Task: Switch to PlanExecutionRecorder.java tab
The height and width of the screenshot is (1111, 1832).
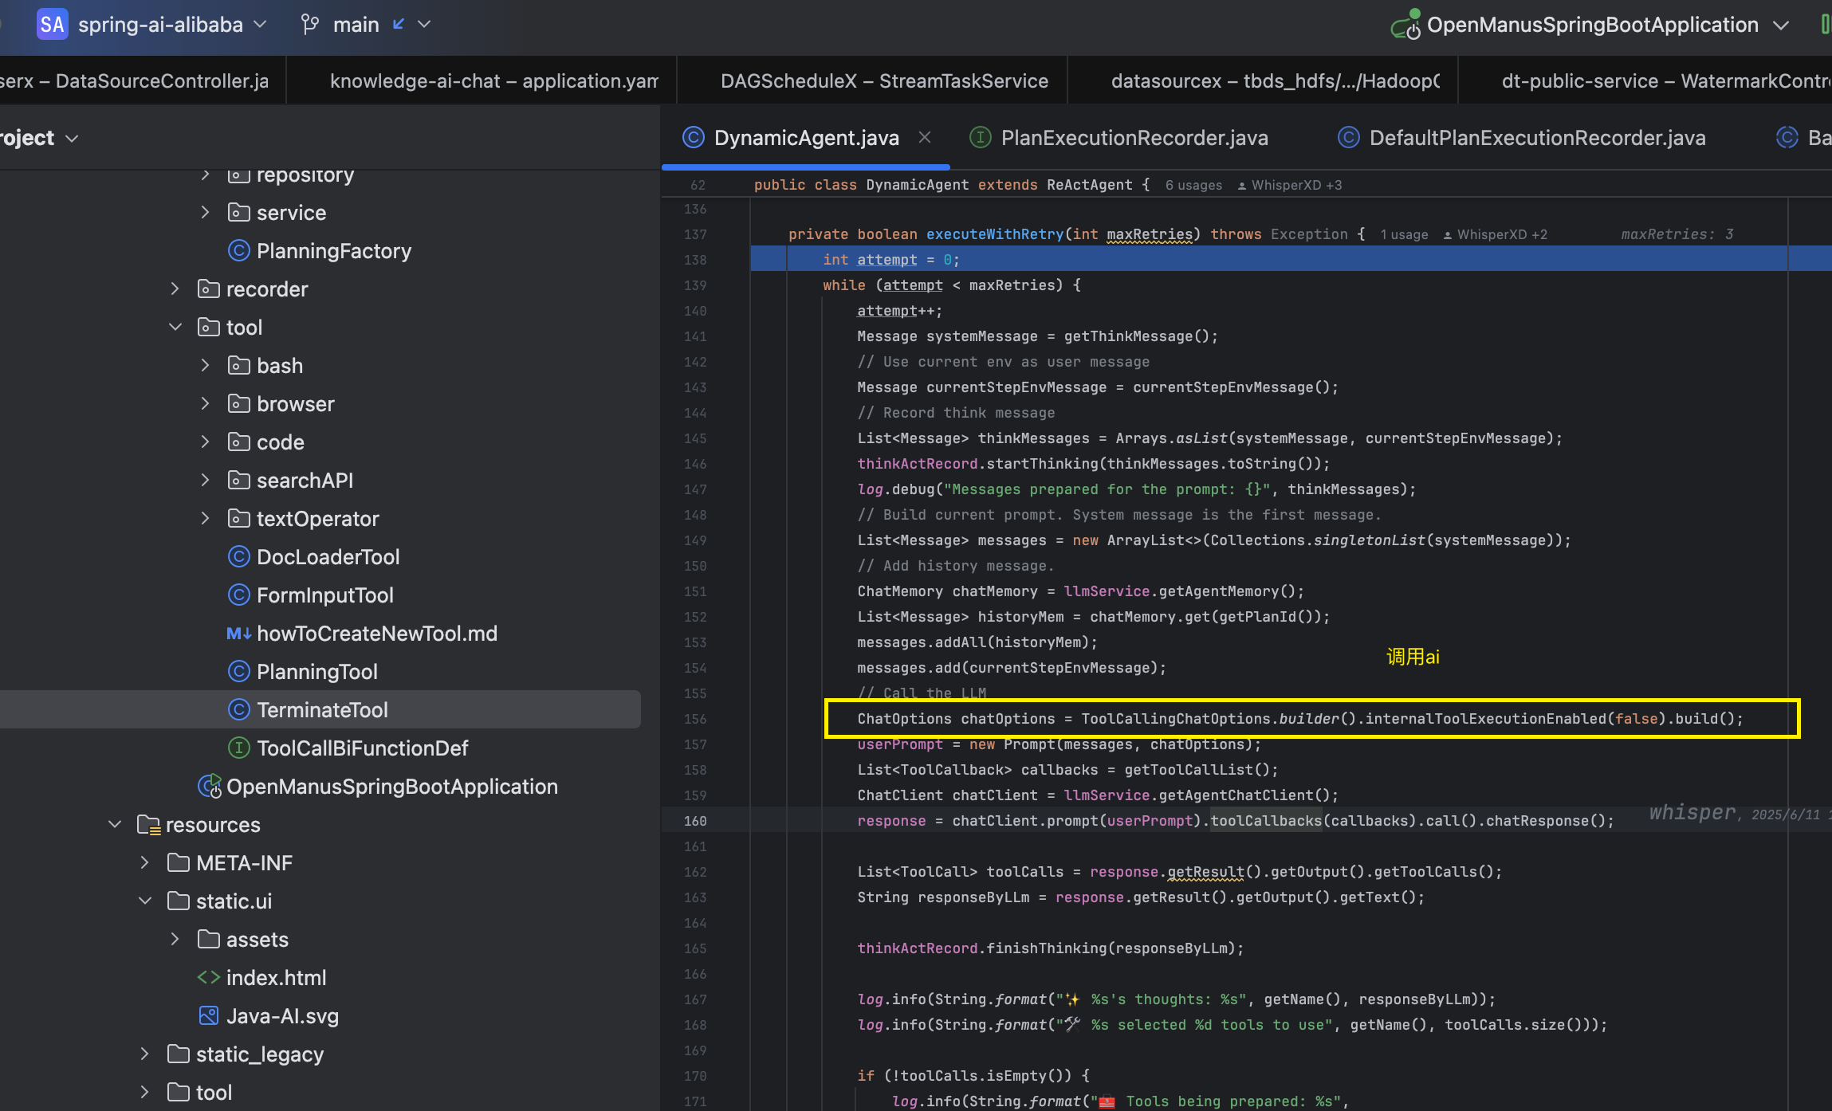Action: click(1134, 138)
